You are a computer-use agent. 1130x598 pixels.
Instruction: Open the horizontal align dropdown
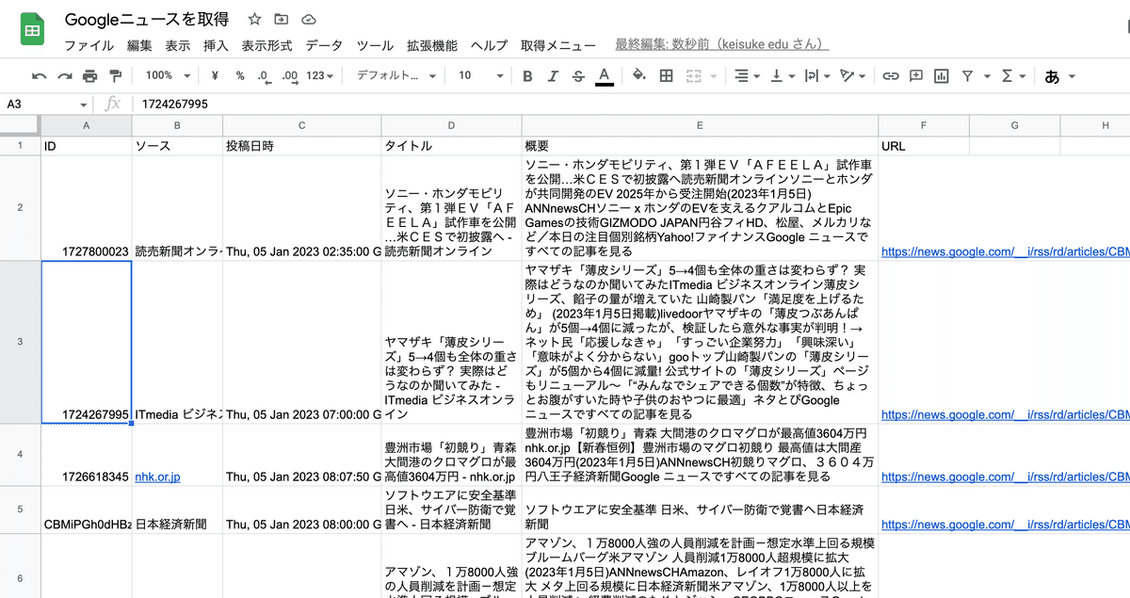[x=748, y=76]
